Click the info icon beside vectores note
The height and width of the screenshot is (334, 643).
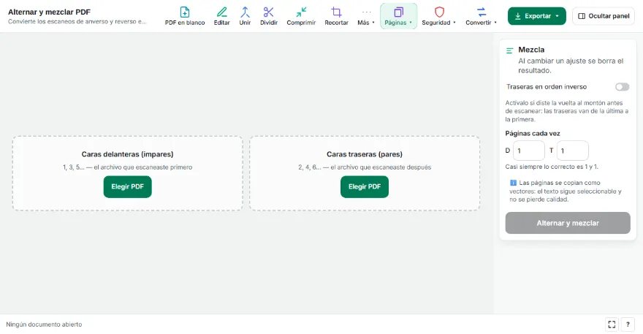(x=513, y=183)
